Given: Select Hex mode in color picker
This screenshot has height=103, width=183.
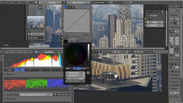Looking at the screenshot, I should point(85,68).
